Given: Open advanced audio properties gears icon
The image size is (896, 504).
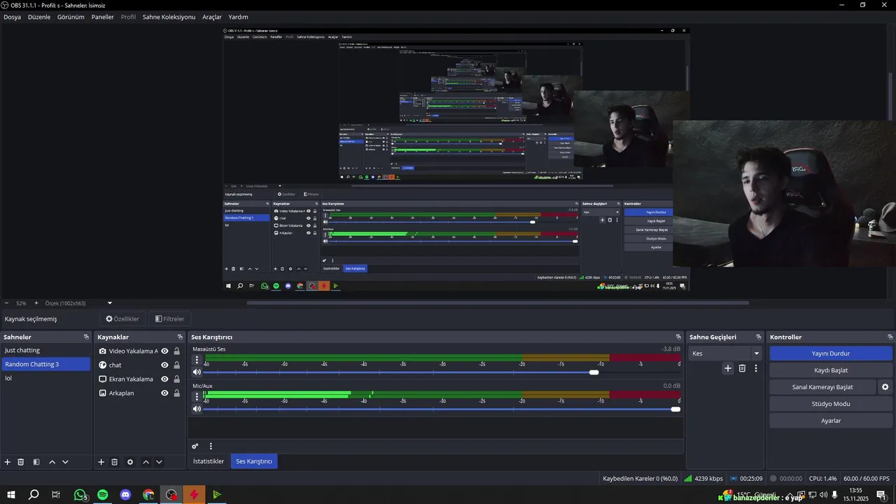Looking at the screenshot, I should coord(195,446).
